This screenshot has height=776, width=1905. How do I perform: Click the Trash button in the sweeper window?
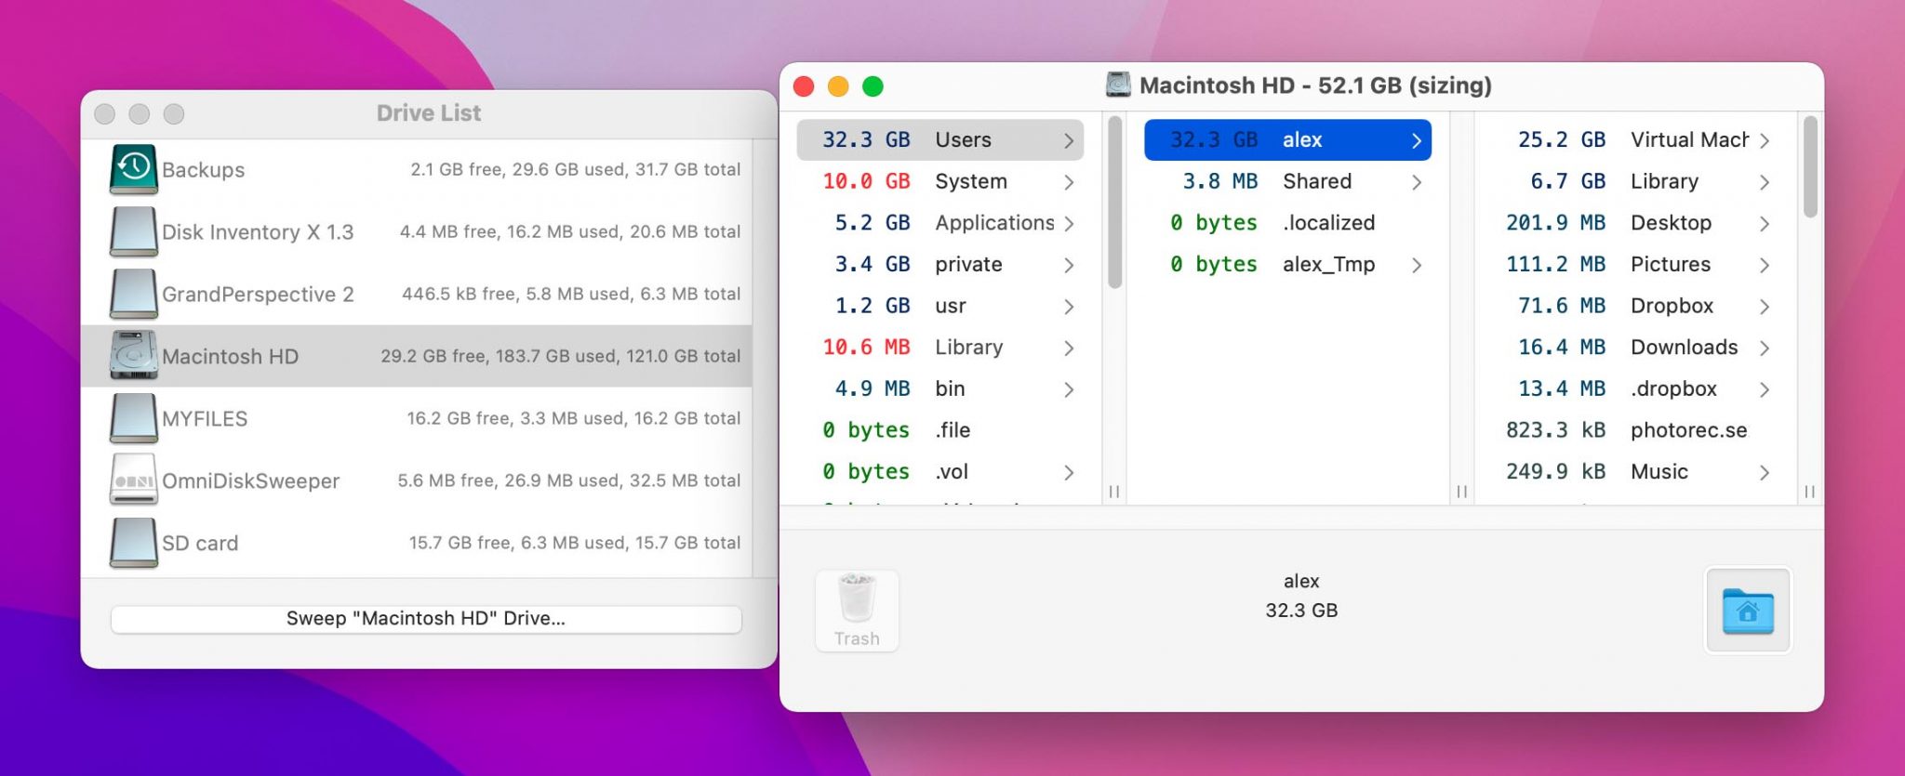(857, 611)
